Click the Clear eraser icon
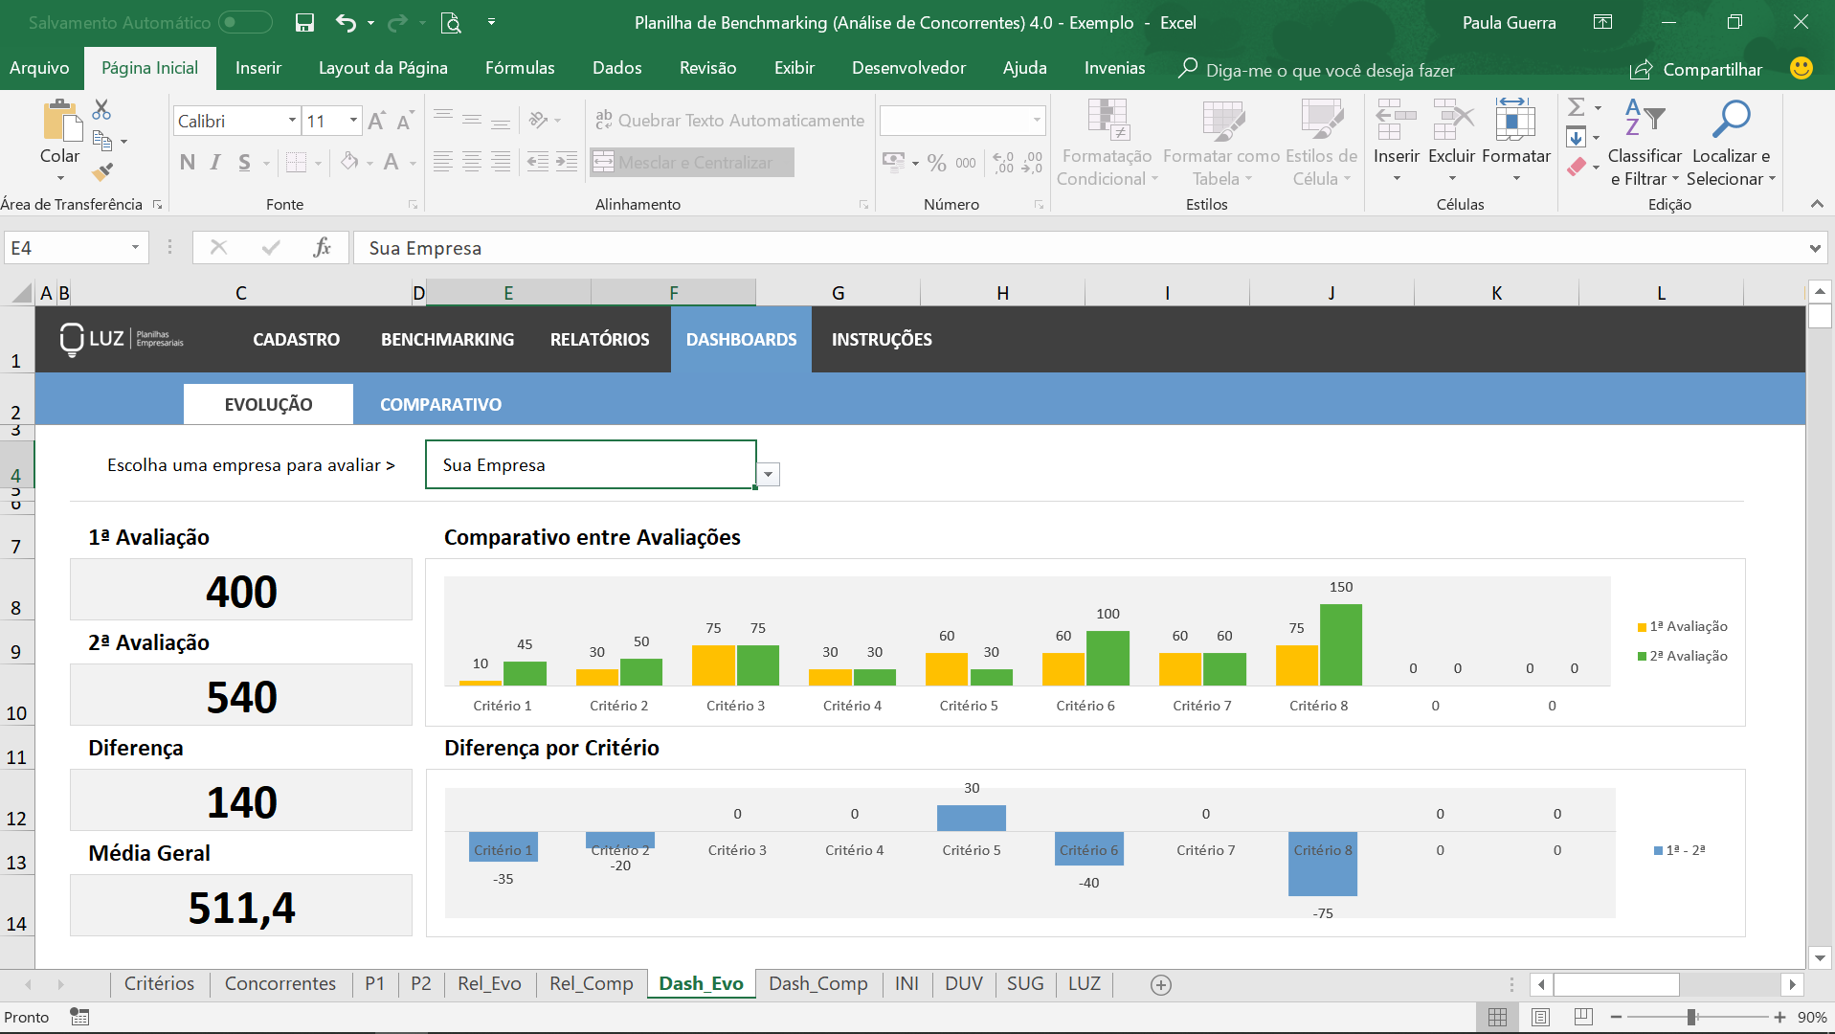This screenshot has height=1034, width=1835. pos(1577,167)
